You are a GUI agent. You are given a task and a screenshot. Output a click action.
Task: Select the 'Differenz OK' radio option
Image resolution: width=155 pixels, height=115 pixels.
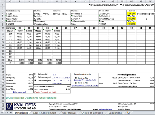[x=35, y=74]
